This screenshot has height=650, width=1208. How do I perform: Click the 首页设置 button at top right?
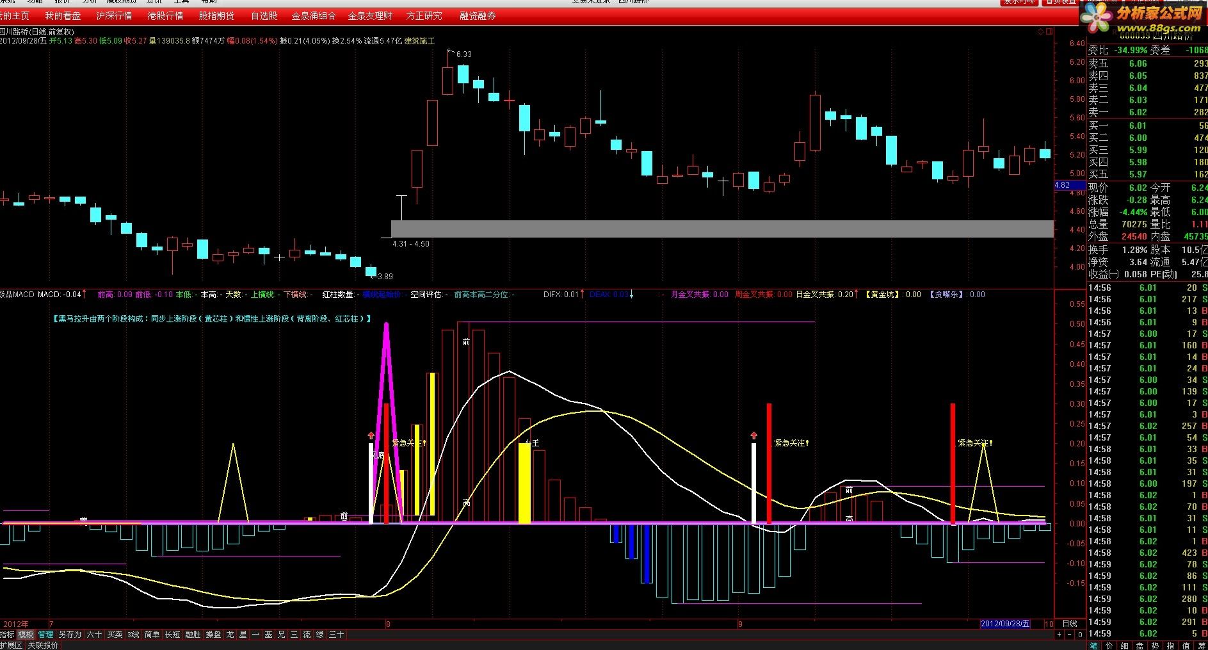tap(1061, 3)
